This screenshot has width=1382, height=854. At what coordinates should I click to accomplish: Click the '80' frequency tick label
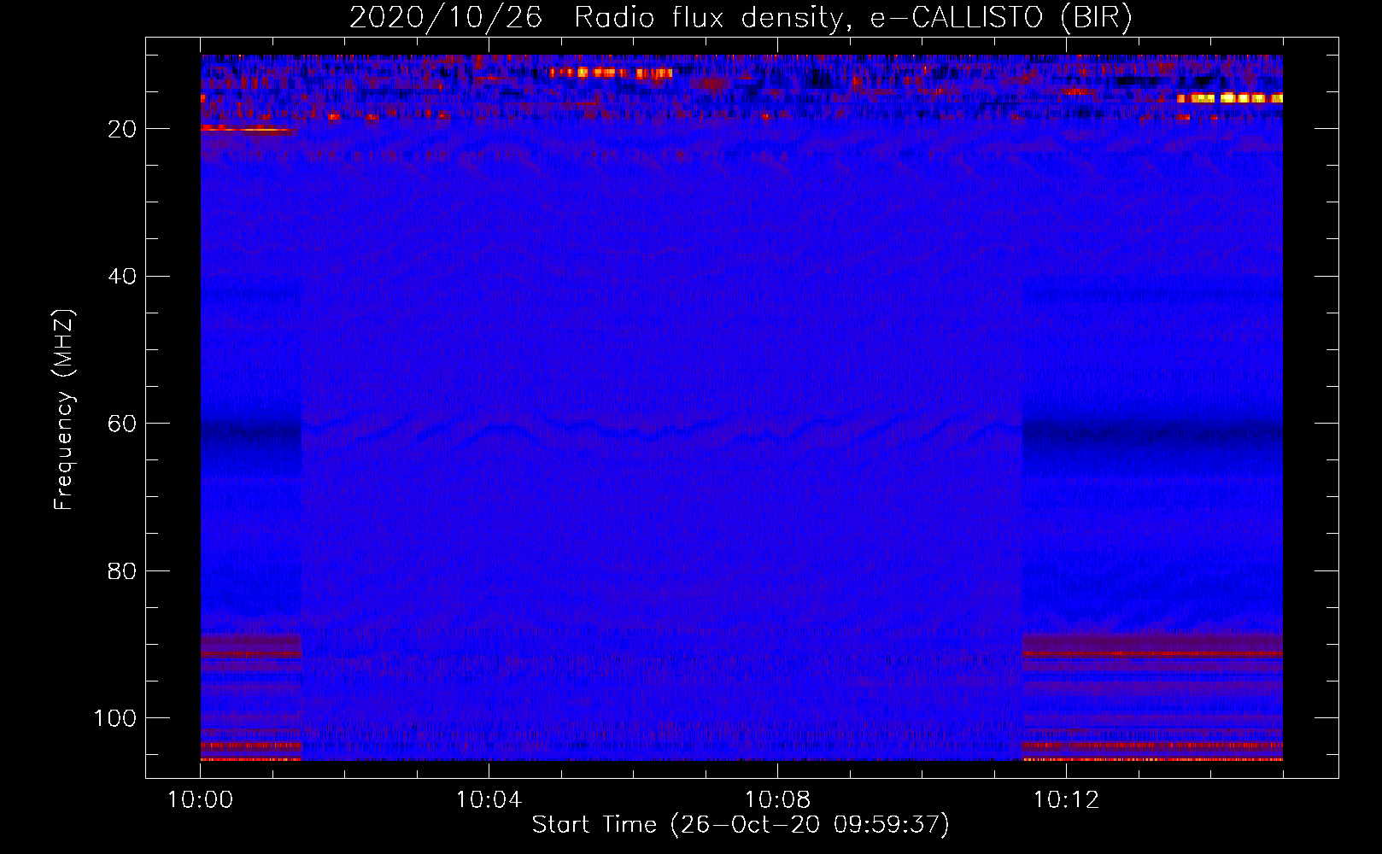point(122,570)
